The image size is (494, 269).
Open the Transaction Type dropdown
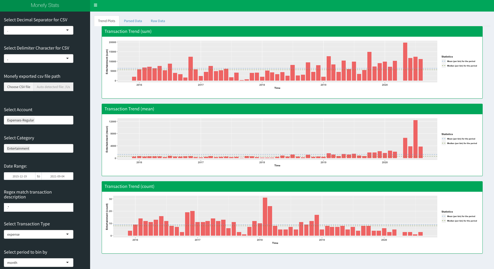[x=39, y=234]
